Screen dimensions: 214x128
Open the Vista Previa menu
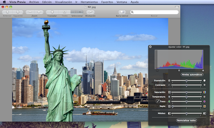tap(18, 2)
